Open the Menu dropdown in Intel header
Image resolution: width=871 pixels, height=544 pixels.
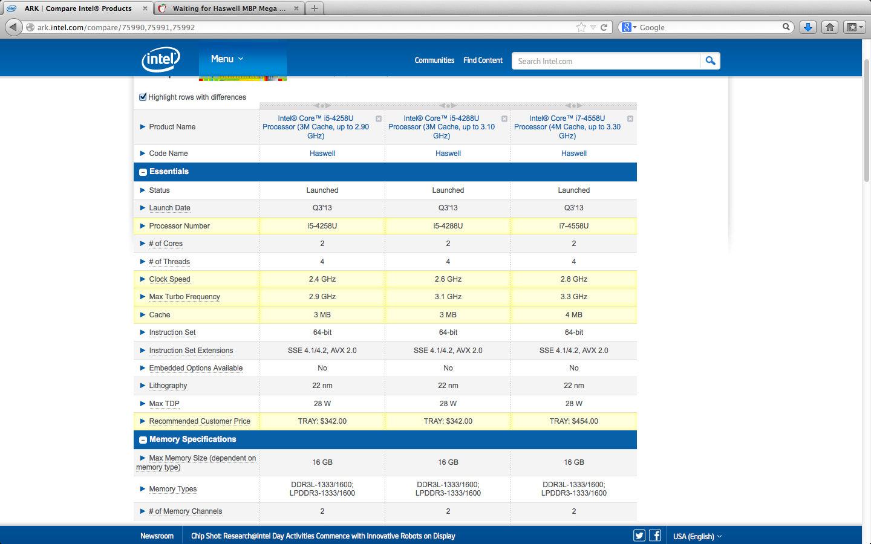click(227, 59)
